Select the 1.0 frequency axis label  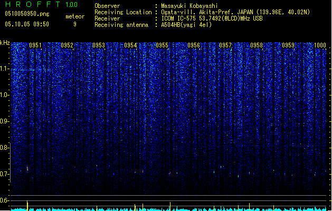coord(4,95)
